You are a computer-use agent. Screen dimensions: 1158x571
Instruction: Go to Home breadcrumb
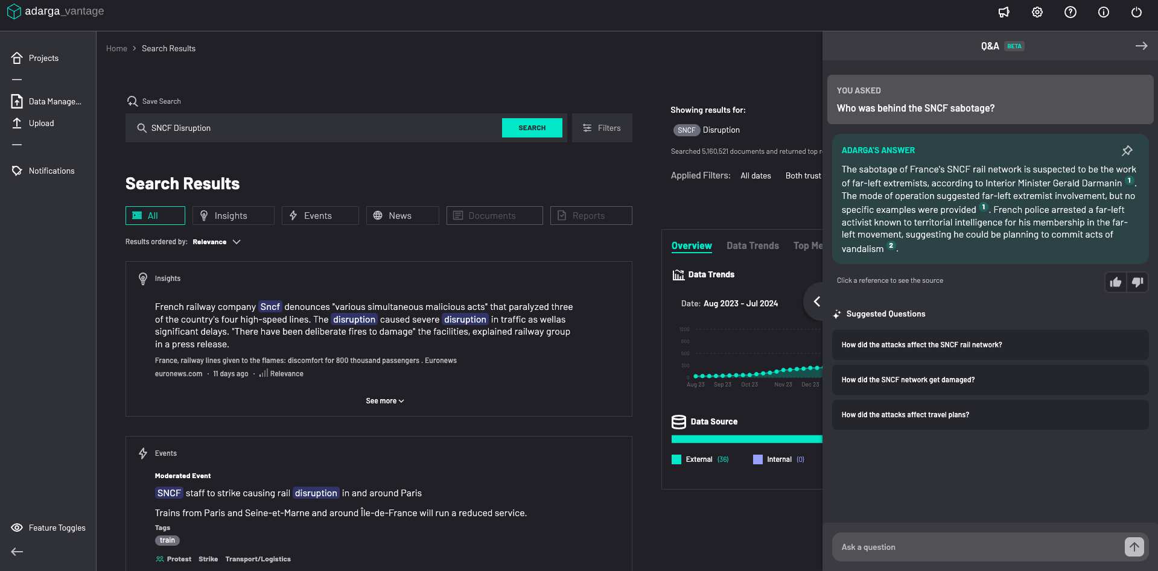(x=116, y=48)
